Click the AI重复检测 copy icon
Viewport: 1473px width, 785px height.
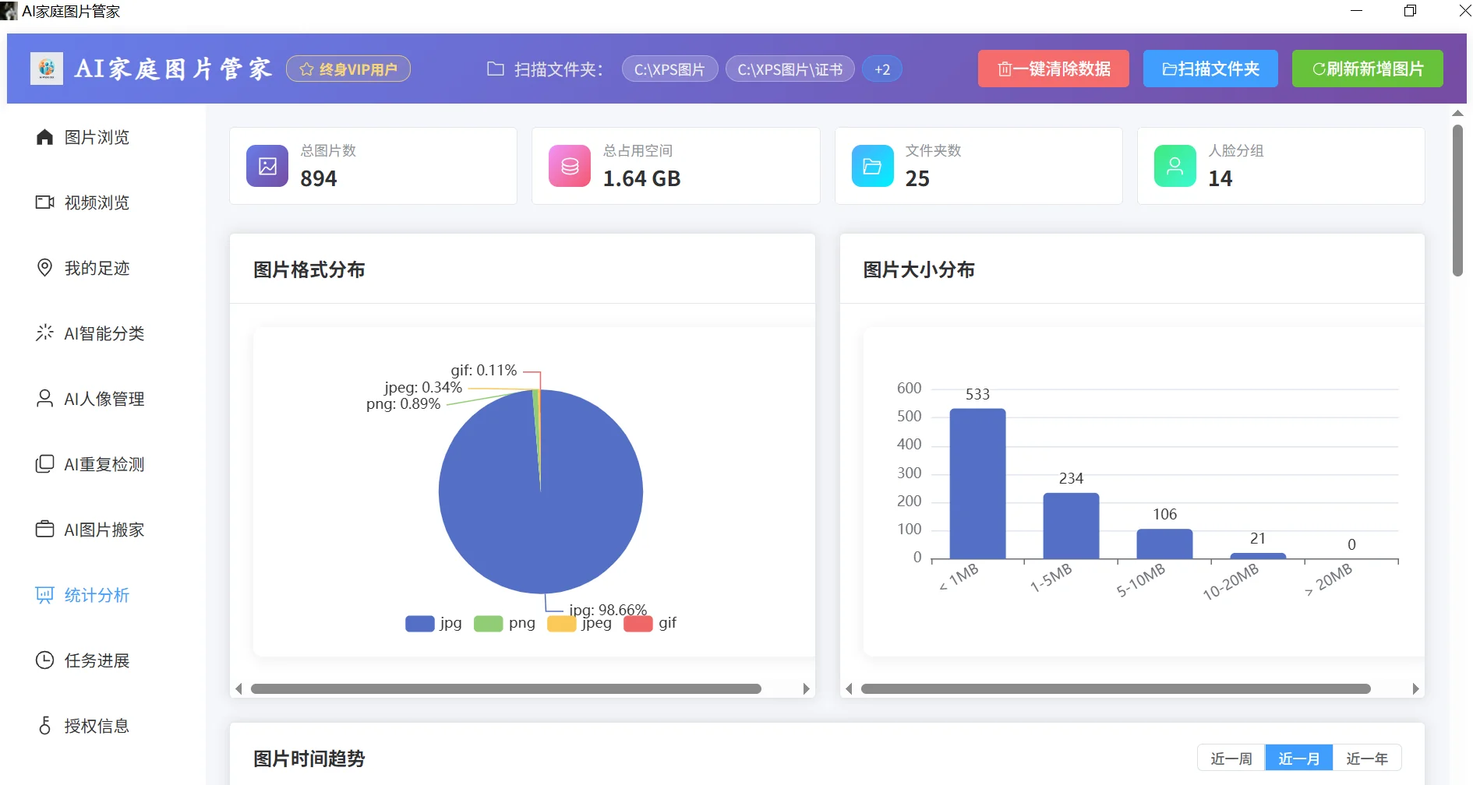point(44,464)
